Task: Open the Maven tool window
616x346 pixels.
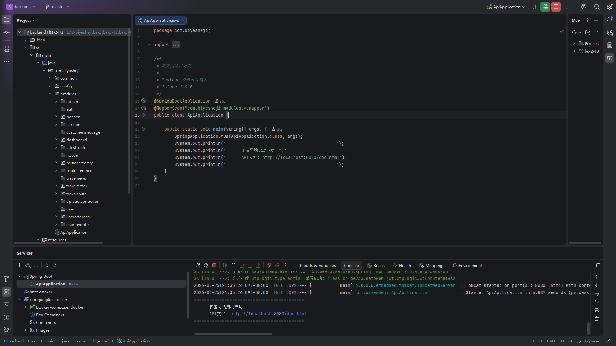Action: pos(610,58)
